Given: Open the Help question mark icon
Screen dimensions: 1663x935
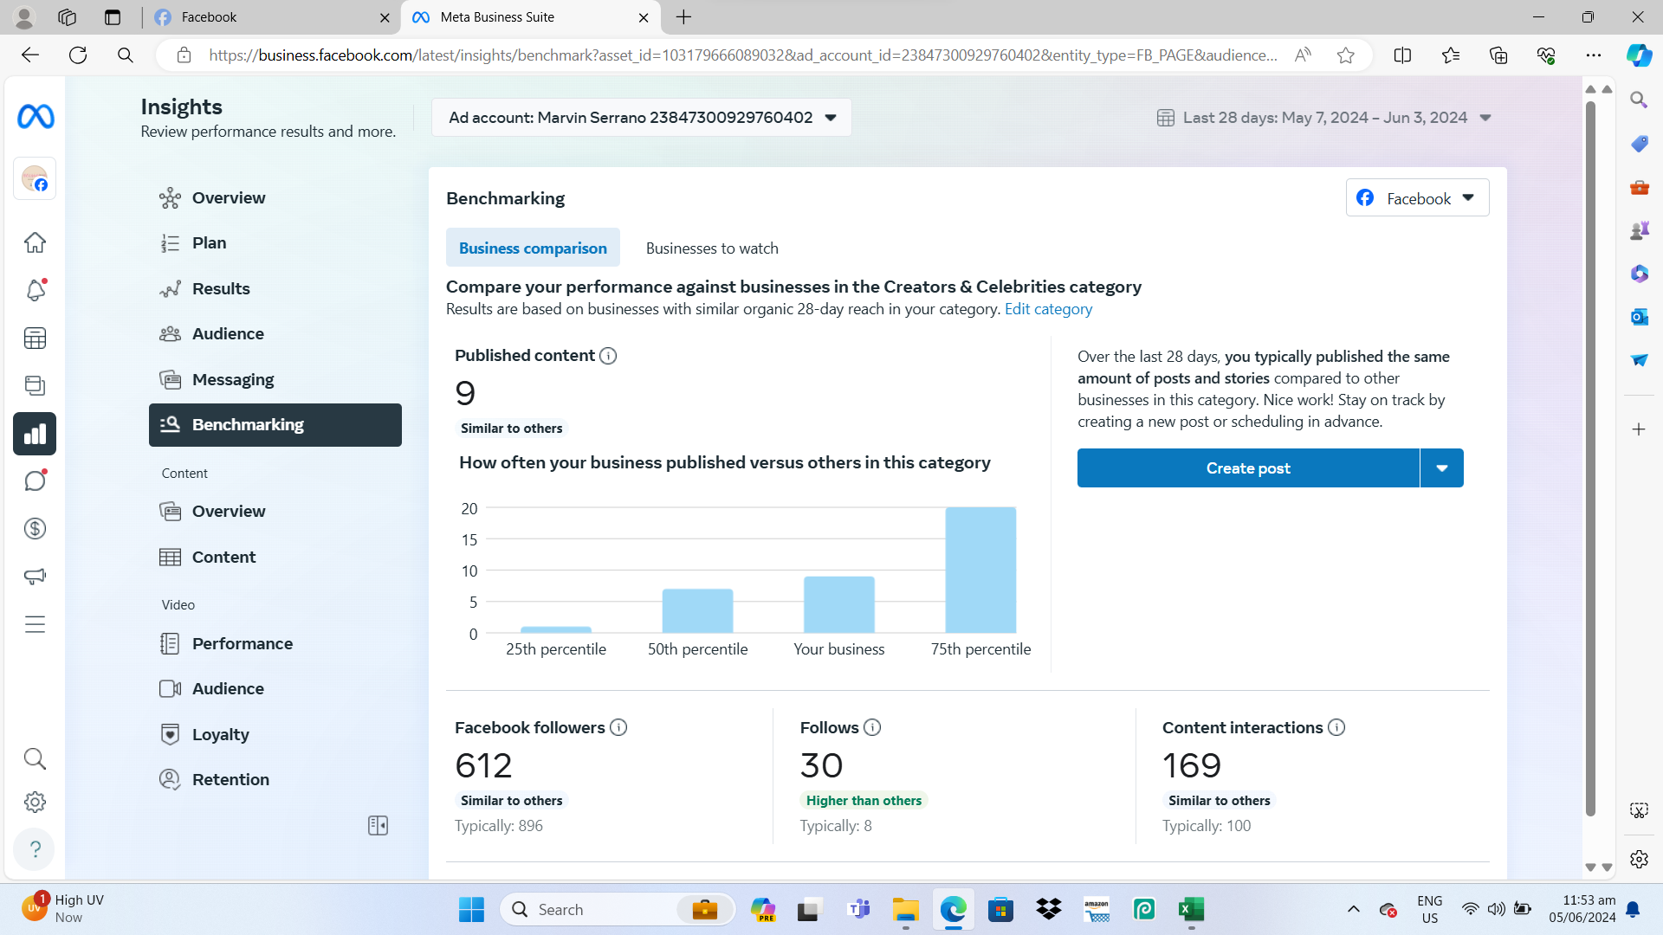Looking at the screenshot, I should pyautogui.click(x=35, y=849).
